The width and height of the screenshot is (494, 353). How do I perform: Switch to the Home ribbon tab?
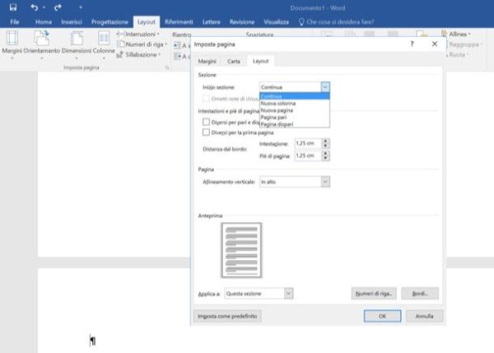click(x=44, y=22)
